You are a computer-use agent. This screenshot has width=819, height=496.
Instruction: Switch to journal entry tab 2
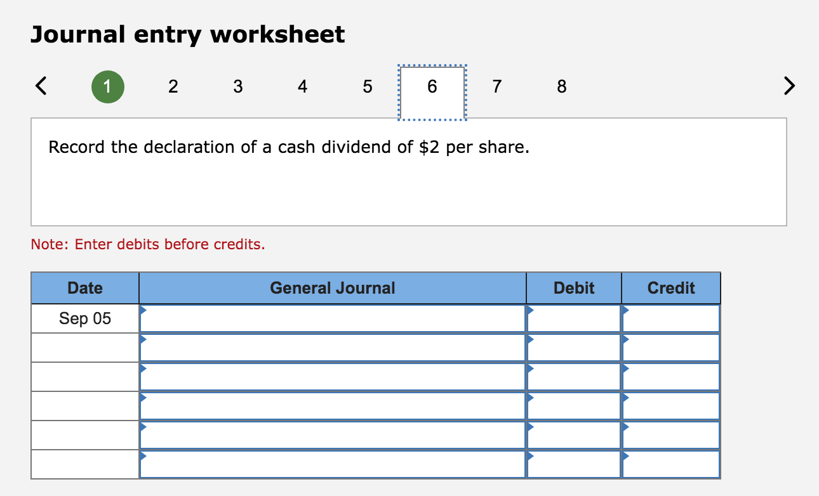[x=173, y=86]
